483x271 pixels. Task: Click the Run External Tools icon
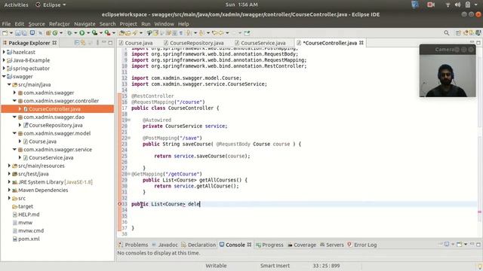pos(107,33)
